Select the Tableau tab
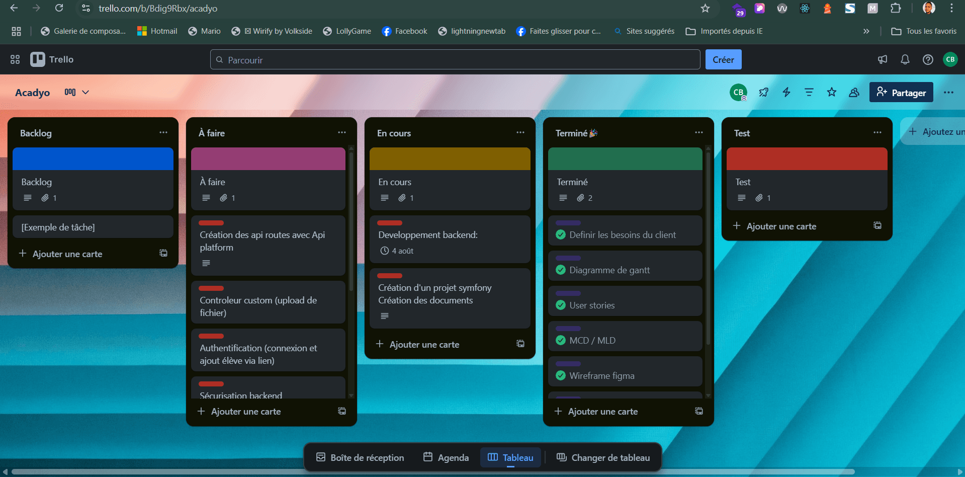This screenshot has height=477, width=965. [510, 457]
